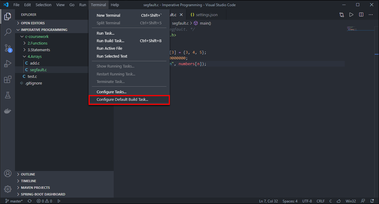
Task: Choose Run Selected Text entry
Action: coord(129,56)
